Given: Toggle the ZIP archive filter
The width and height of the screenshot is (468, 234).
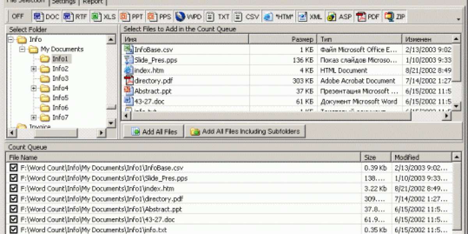Looking at the screenshot, I should 395,17.
